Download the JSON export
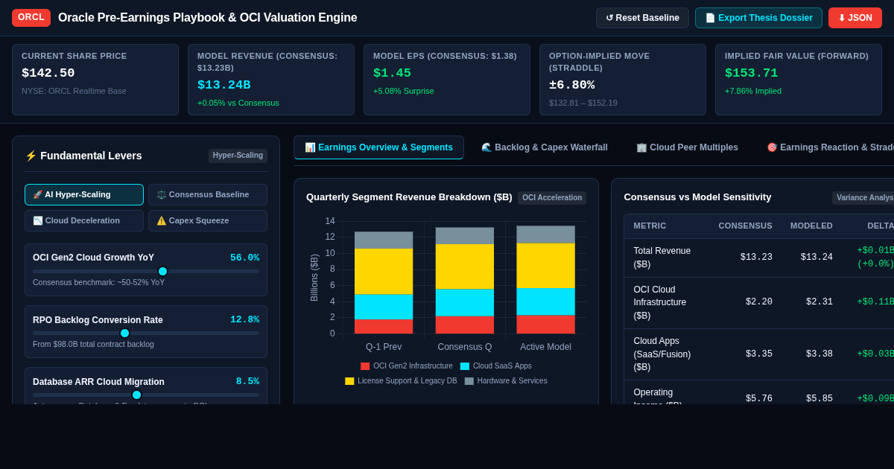 tap(855, 18)
